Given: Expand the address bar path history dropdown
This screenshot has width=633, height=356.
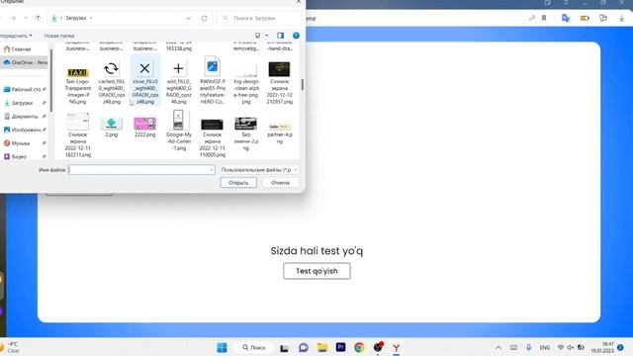Looking at the screenshot, I should (x=188, y=18).
